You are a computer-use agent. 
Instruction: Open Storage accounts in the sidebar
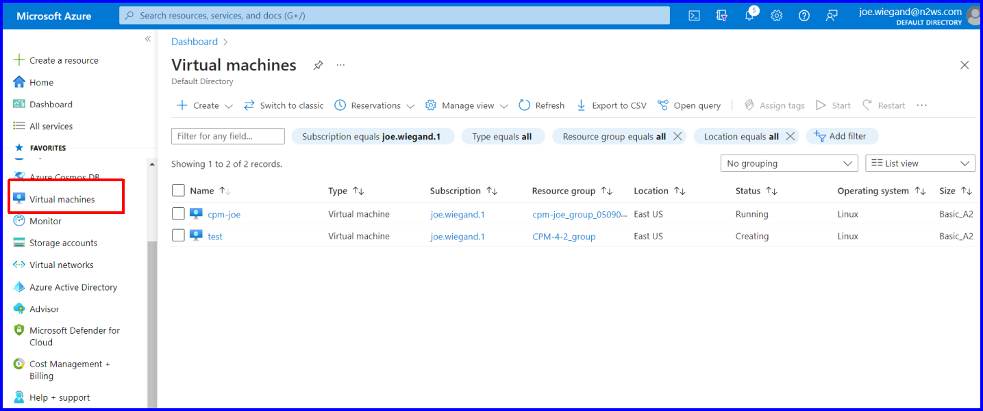[55, 243]
